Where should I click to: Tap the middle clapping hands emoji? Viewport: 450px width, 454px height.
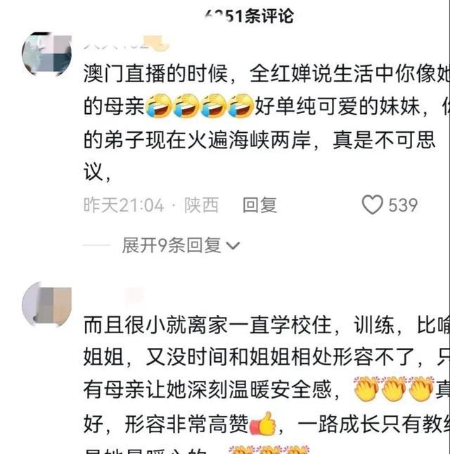point(394,389)
